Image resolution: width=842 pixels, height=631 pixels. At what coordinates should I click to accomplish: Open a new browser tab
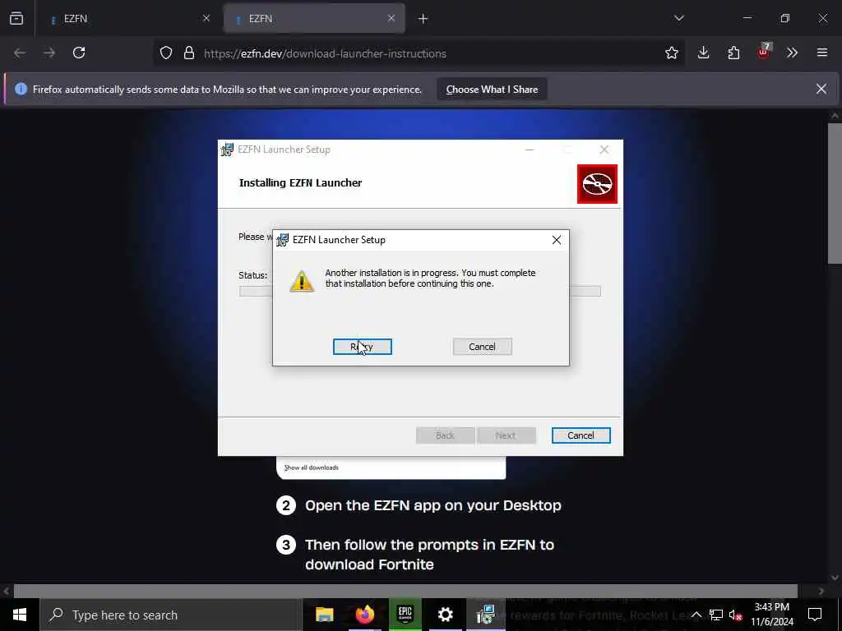pos(423,19)
